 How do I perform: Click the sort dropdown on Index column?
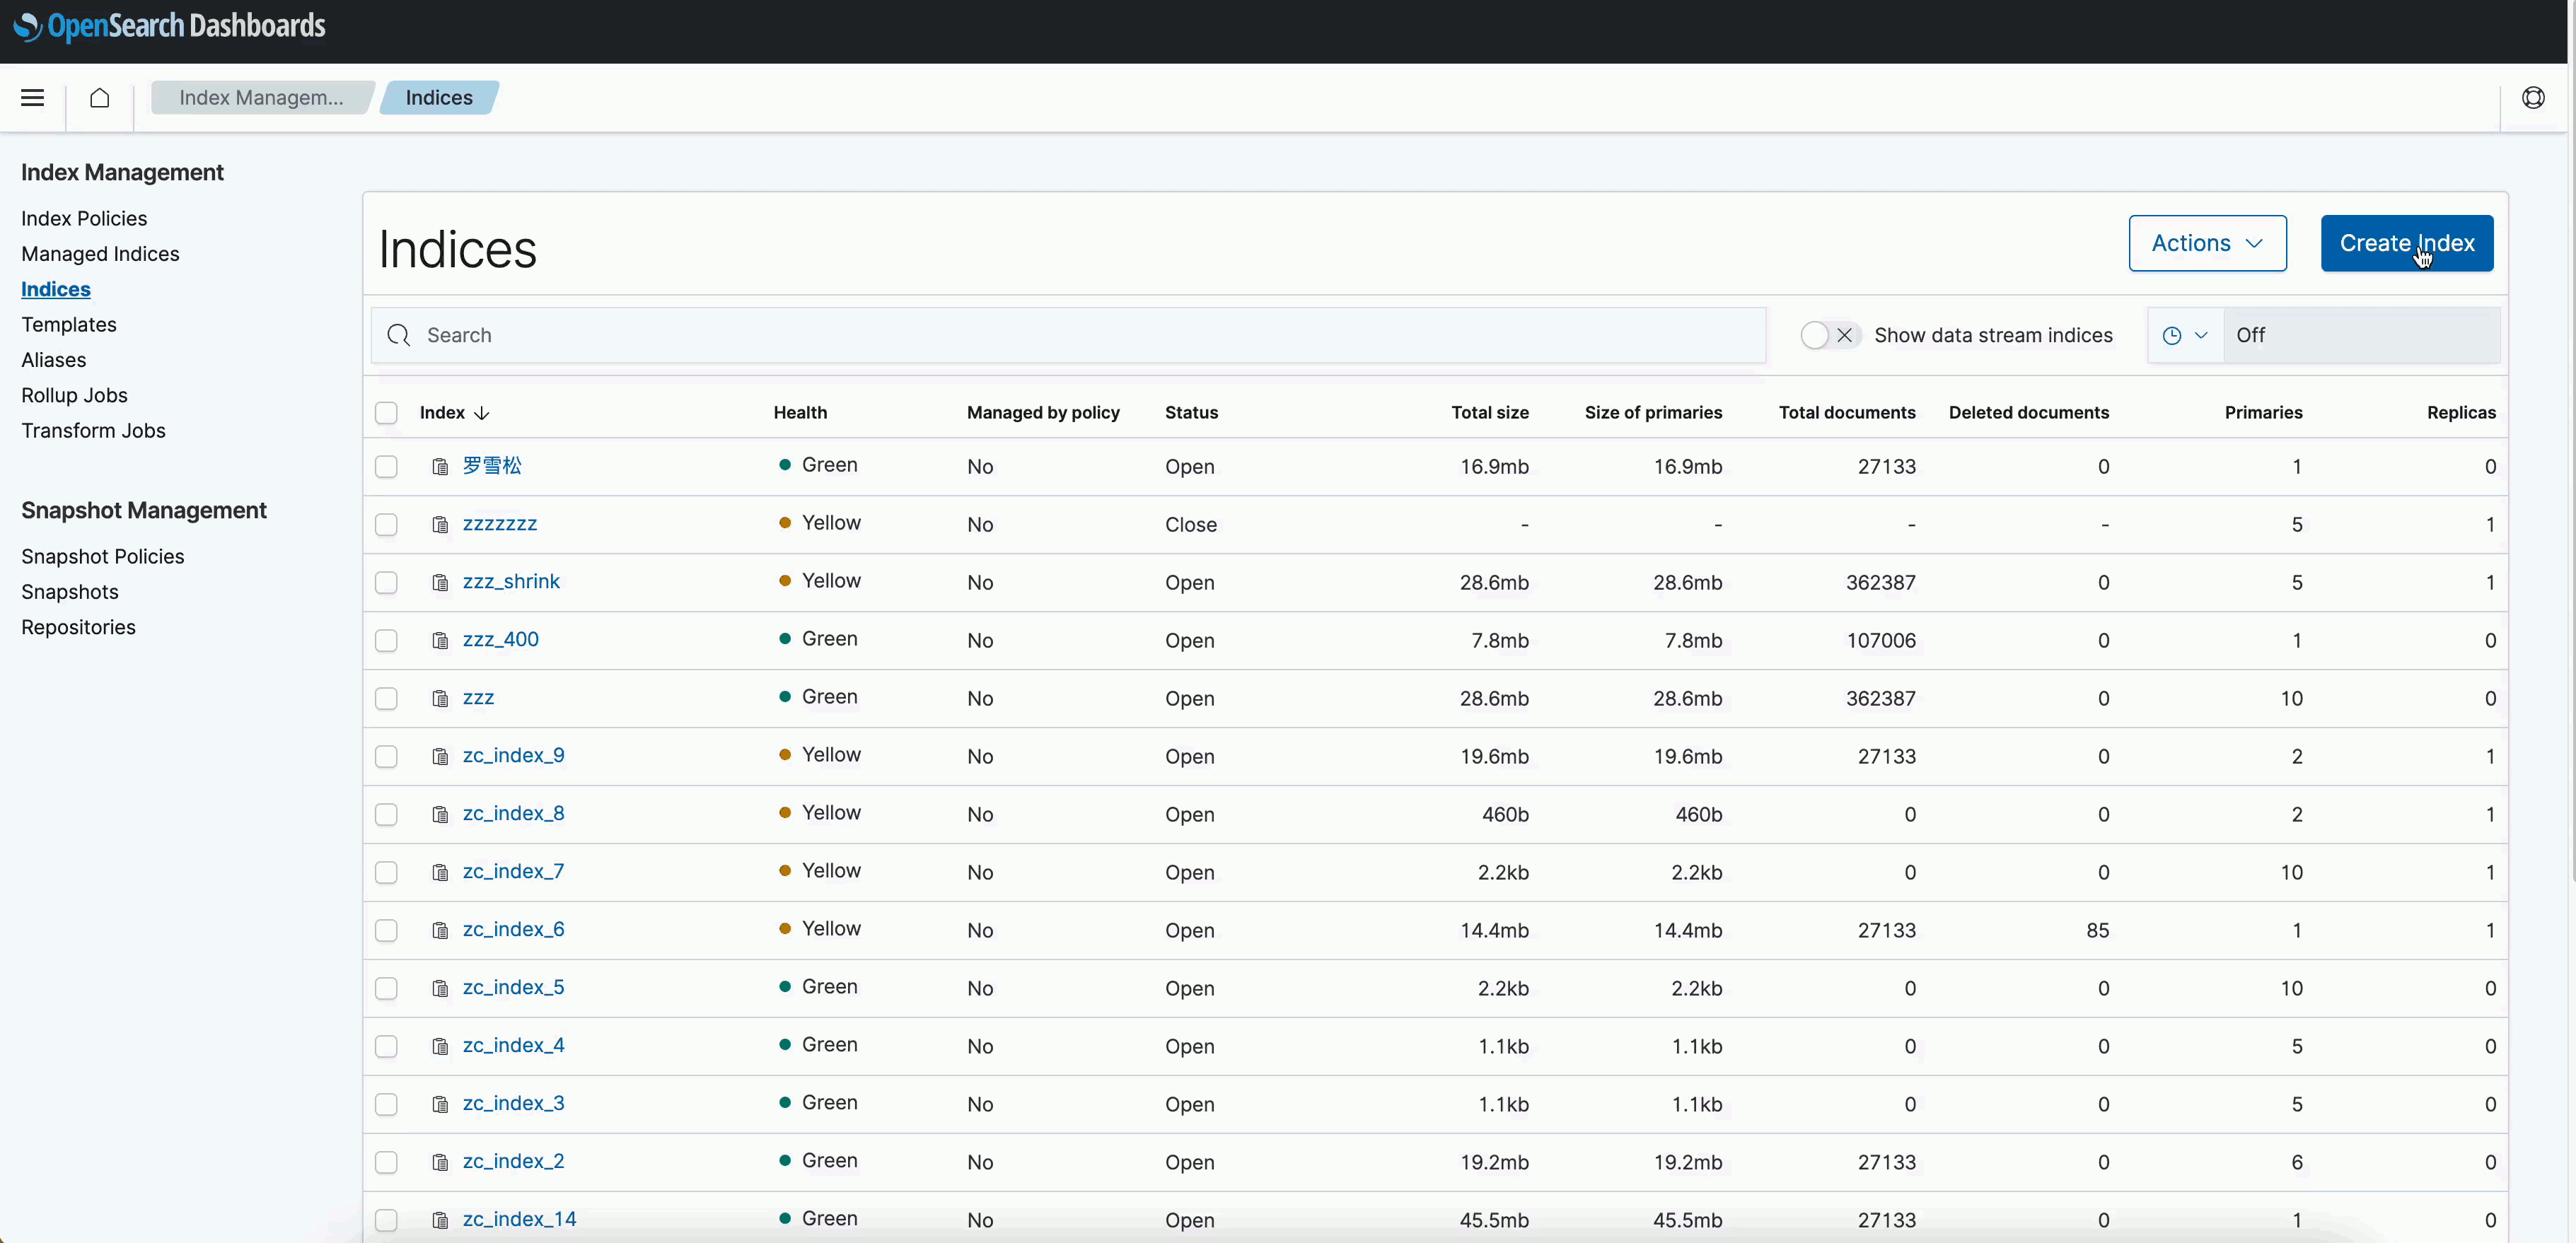click(482, 412)
